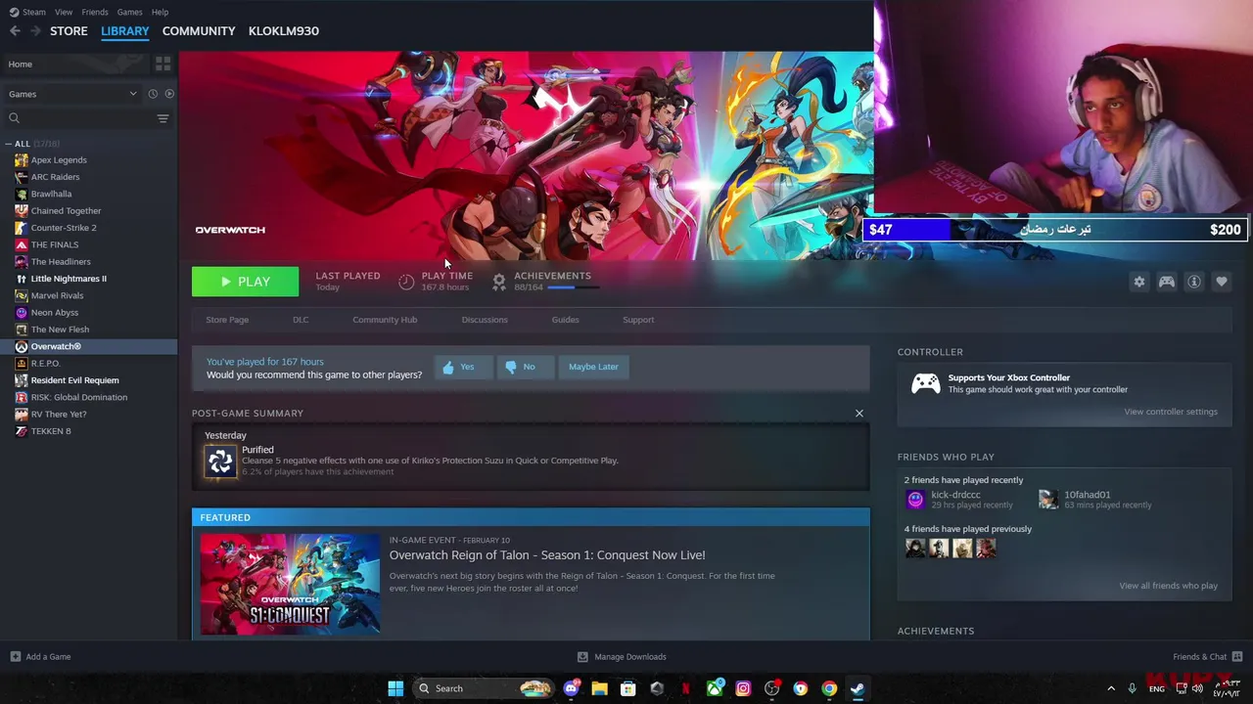Viewport: 1253px width, 704px height.
Task: Open advanced filter options next to search
Action: pos(162,118)
